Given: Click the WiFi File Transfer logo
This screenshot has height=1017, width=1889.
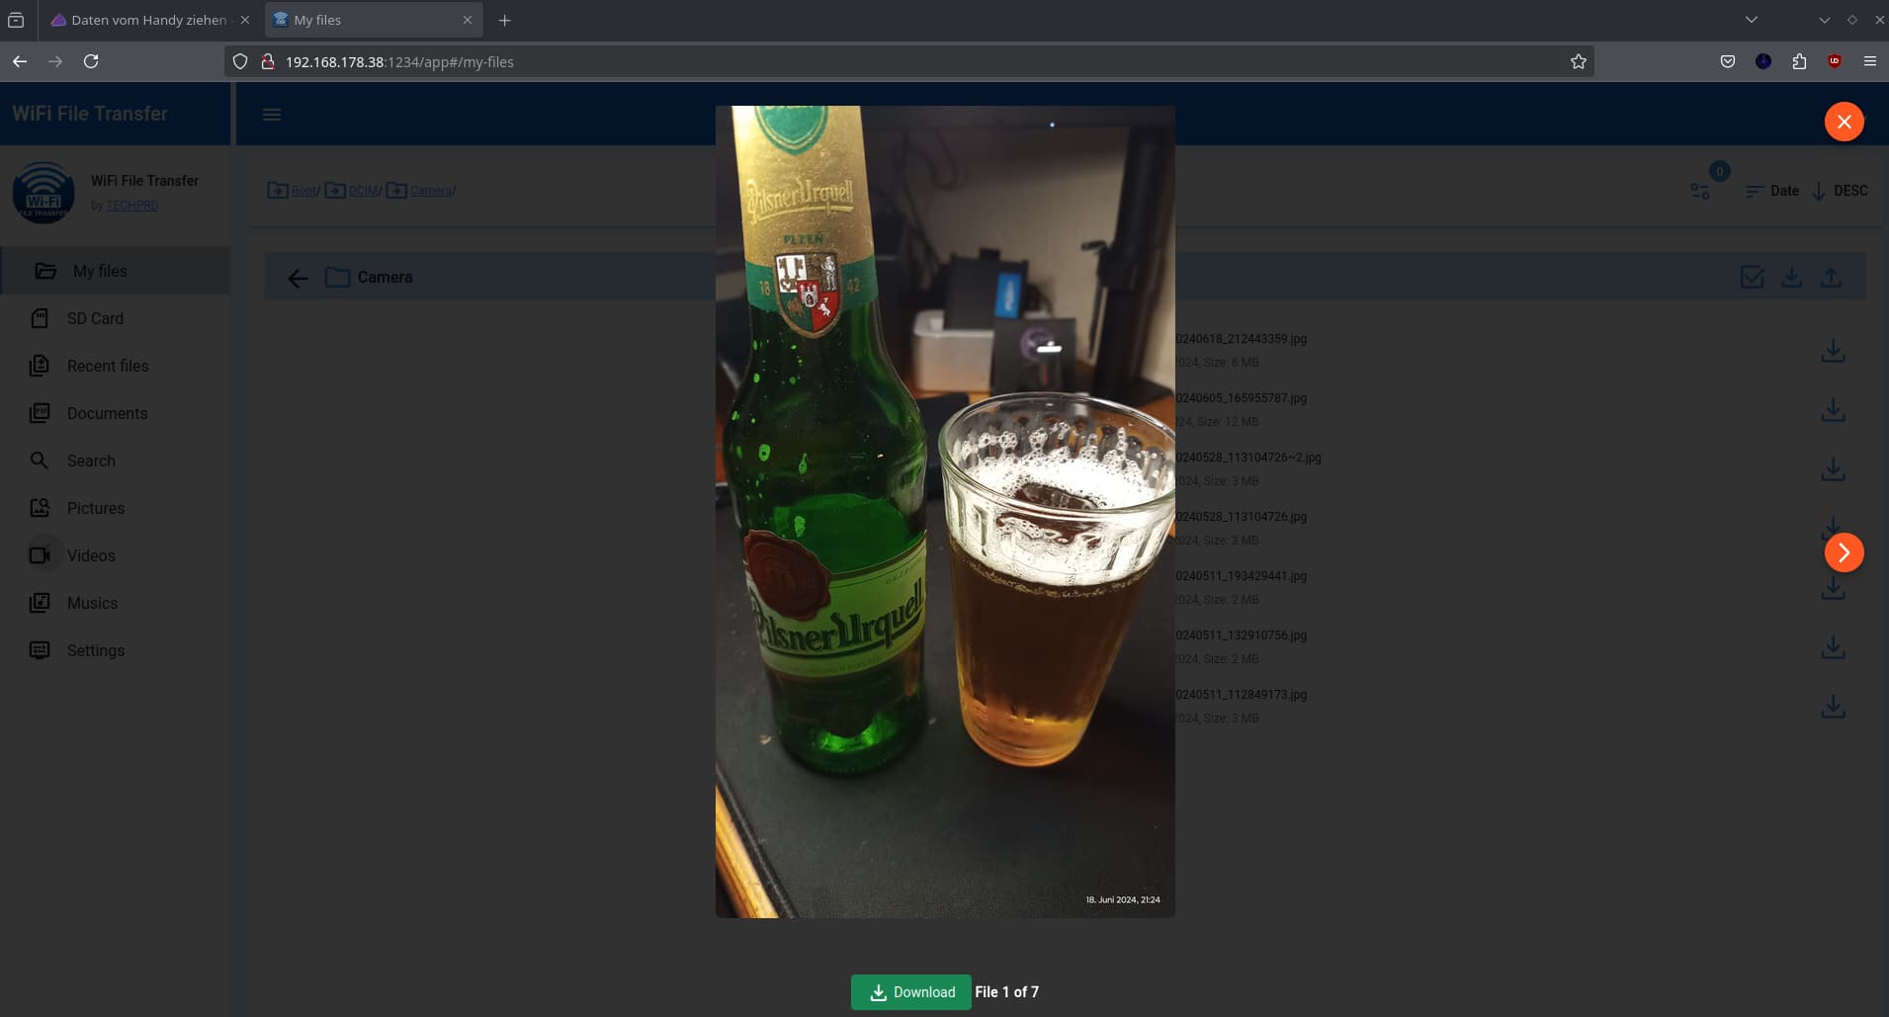Looking at the screenshot, I should [x=43, y=192].
